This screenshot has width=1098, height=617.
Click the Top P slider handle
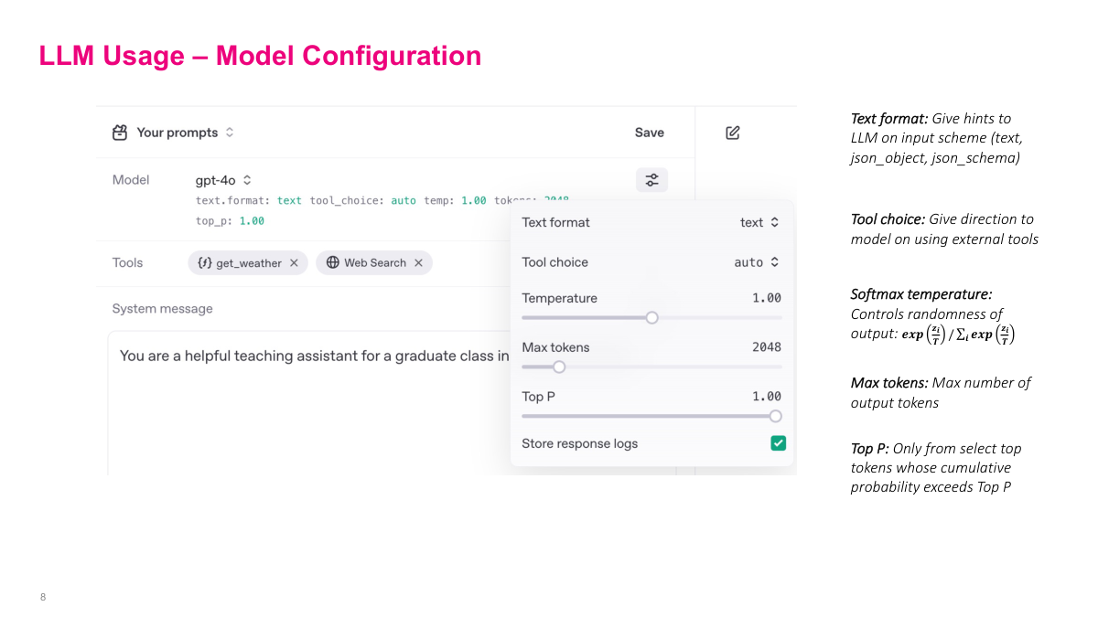tap(775, 416)
